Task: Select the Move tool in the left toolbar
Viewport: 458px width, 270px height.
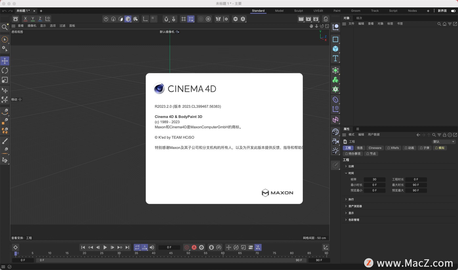Action: 5,61
